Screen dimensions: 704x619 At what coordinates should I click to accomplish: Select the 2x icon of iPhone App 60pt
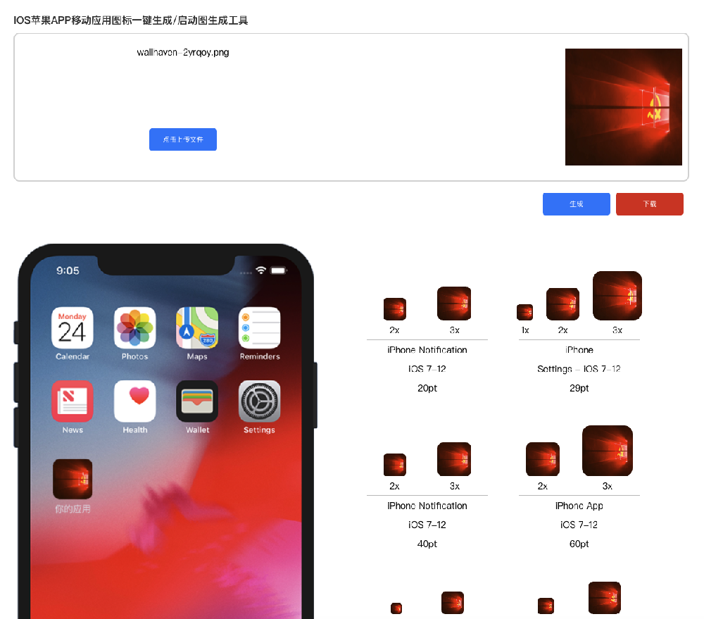[542, 459]
